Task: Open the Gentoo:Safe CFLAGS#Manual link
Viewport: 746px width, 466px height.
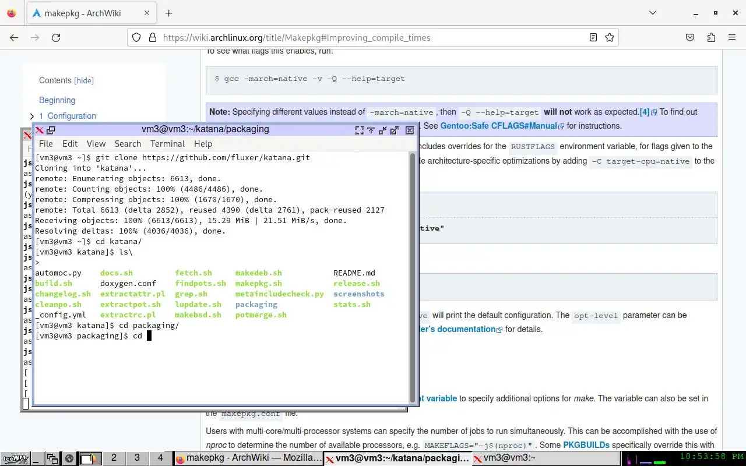Action: (x=499, y=126)
